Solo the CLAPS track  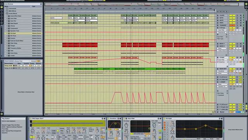point(237,16)
